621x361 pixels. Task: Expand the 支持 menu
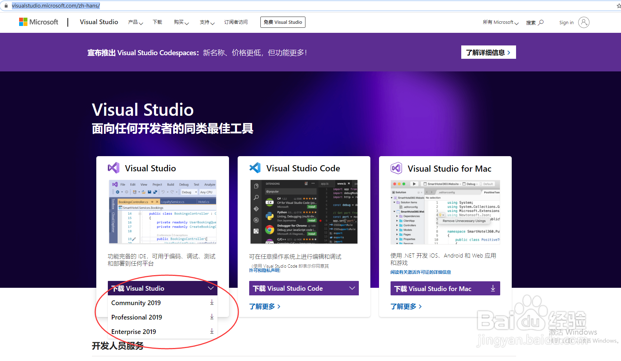(207, 22)
